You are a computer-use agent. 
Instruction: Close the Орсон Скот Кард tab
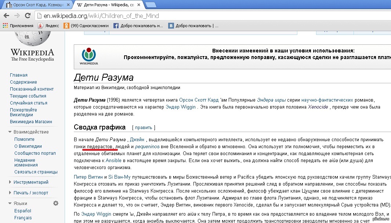coord(68,5)
